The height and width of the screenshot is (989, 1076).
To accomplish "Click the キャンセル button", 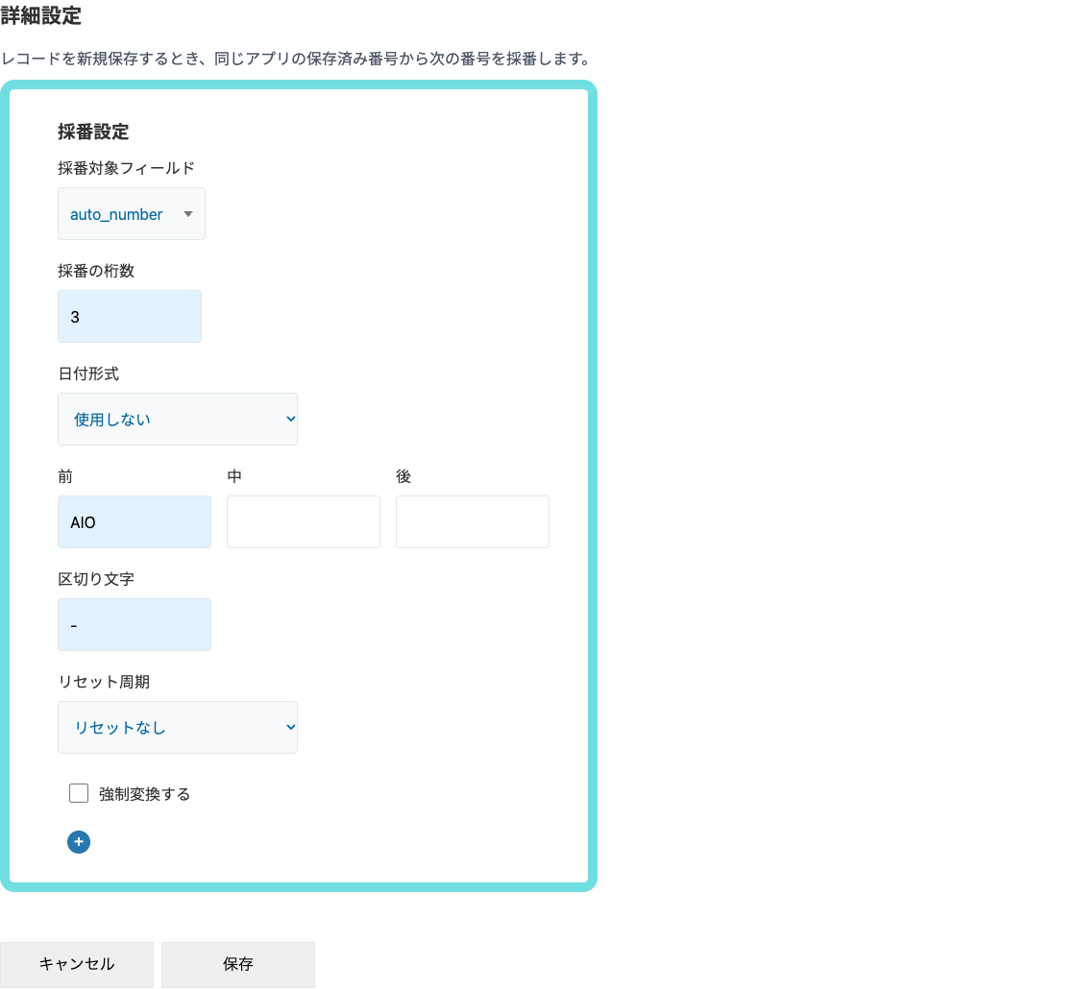I will [77, 964].
